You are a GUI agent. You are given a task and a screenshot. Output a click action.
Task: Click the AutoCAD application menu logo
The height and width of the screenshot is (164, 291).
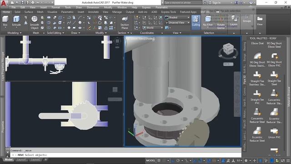pos(4,3)
